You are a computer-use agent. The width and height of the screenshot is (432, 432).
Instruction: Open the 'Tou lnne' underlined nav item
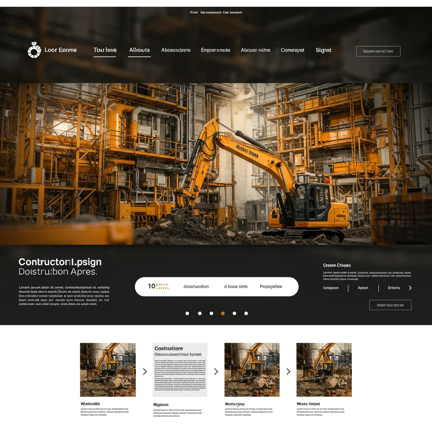[x=105, y=50]
